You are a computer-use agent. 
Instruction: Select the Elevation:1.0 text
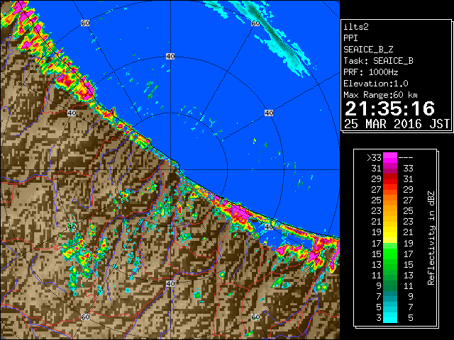[x=376, y=84]
